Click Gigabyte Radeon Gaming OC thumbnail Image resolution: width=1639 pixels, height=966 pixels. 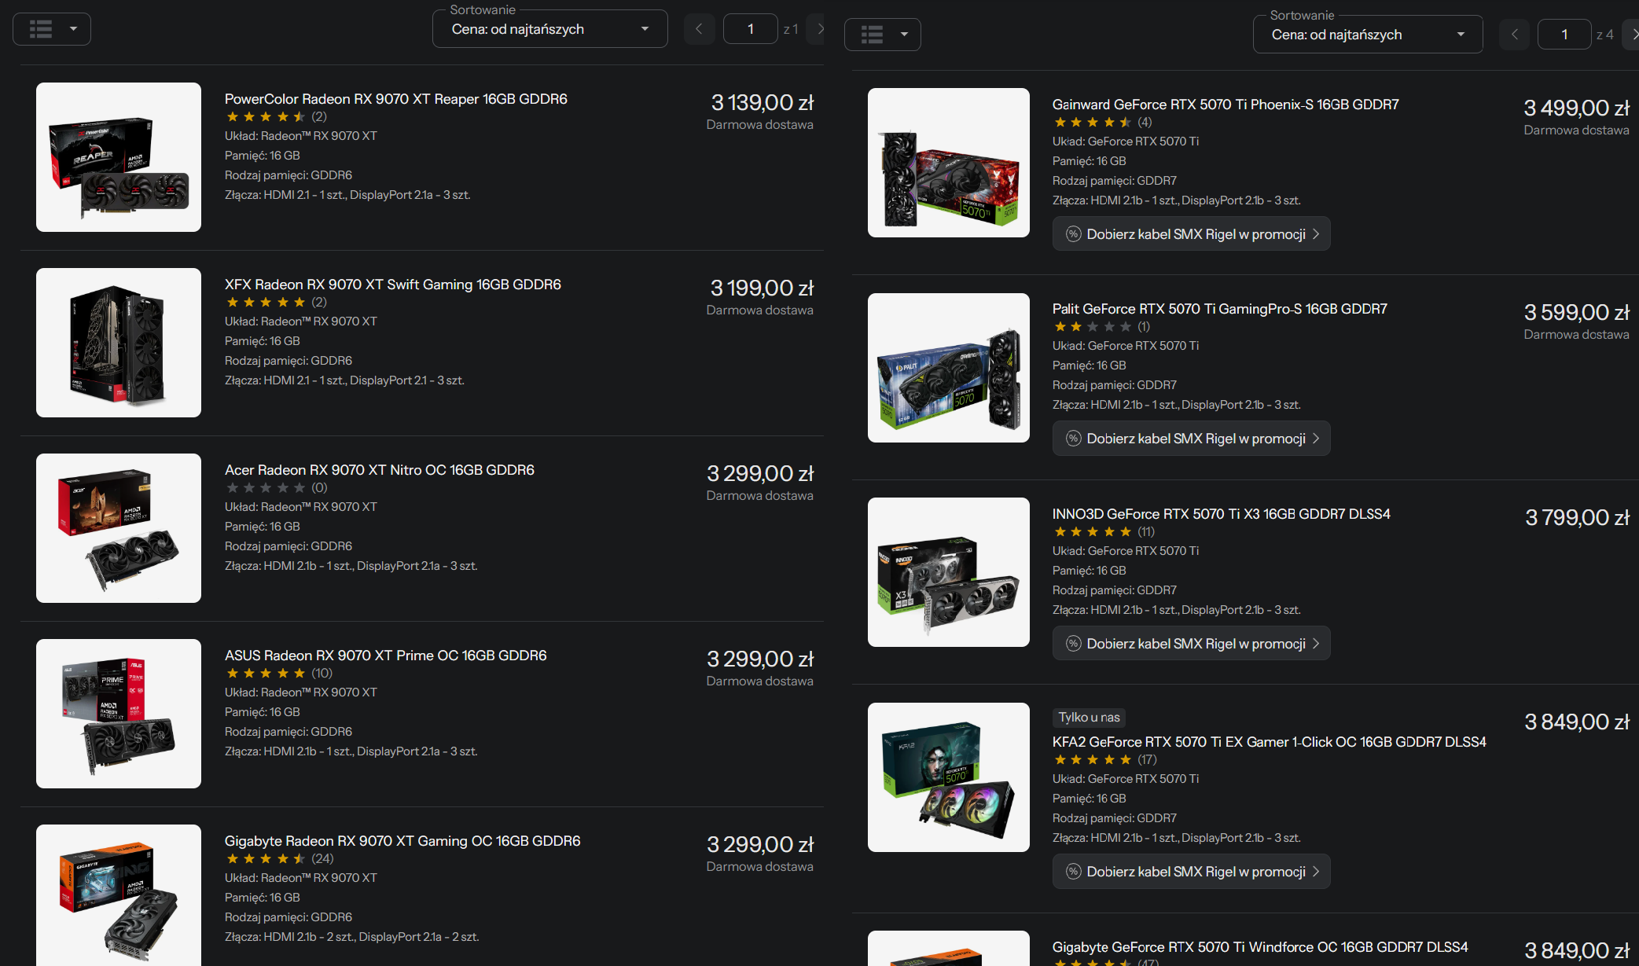click(x=119, y=895)
